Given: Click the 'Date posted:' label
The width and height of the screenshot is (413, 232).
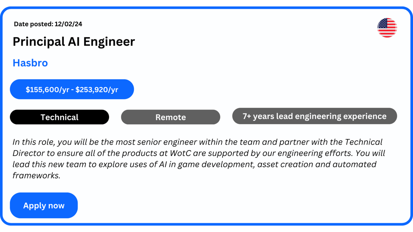Looking at the screenshot, I should (x=34, y=24).
